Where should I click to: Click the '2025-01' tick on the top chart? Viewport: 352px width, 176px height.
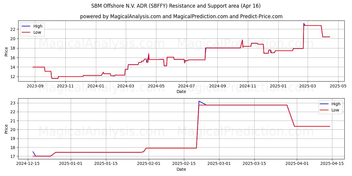tap(278, 86)
